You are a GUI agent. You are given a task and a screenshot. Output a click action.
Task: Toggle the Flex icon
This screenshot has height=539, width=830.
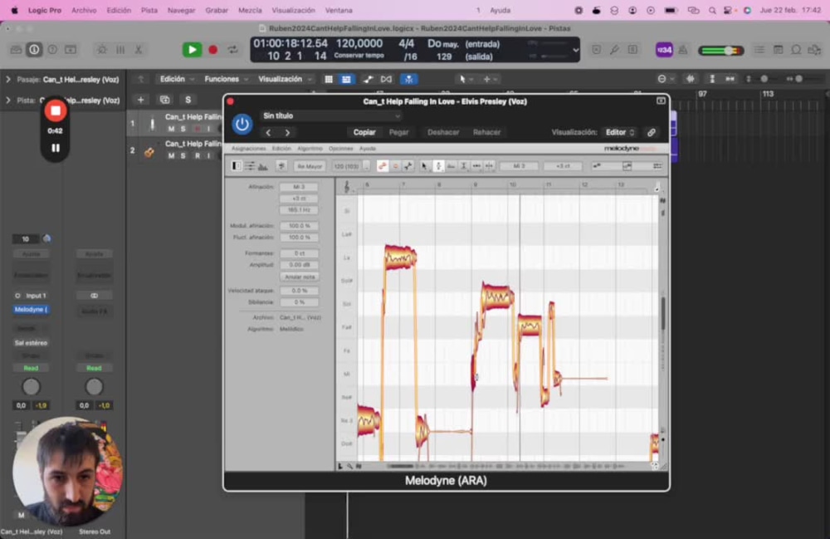(x=387, y=79)
